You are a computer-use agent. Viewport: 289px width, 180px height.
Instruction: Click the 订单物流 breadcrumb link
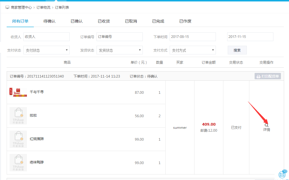pyautogui.click(x=43, y=7)
